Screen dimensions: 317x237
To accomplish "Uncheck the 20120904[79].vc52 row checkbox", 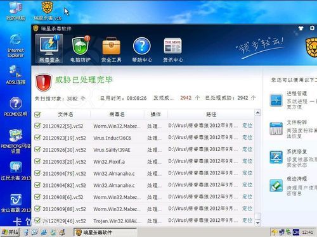I will (37, 173).
